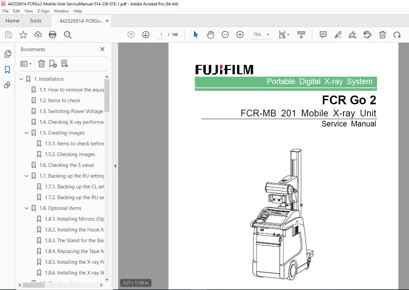The width and height of the screenshot is (409, 290).
Task: Open bookmarks options dropdown menu
Action: pos(26,64)
